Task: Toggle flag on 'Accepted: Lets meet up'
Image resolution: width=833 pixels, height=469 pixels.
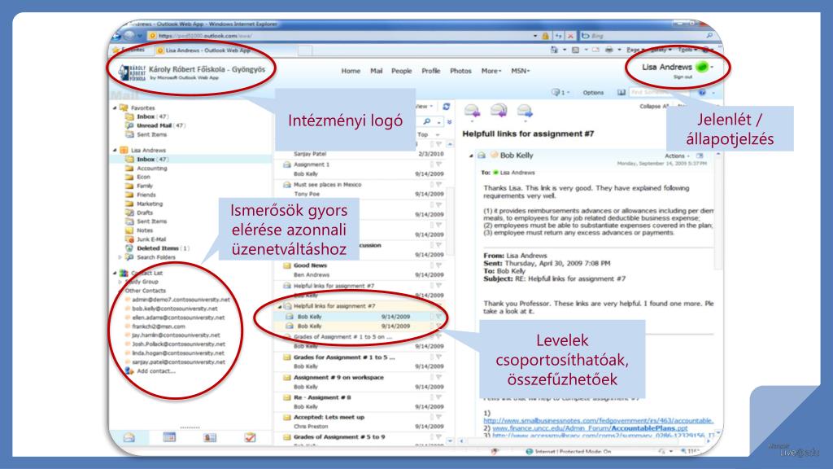Action: point(438,417)
